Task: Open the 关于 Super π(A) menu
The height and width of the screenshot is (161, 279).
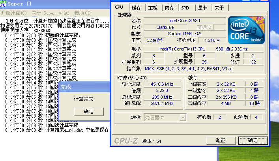Action: pos(51,13)
